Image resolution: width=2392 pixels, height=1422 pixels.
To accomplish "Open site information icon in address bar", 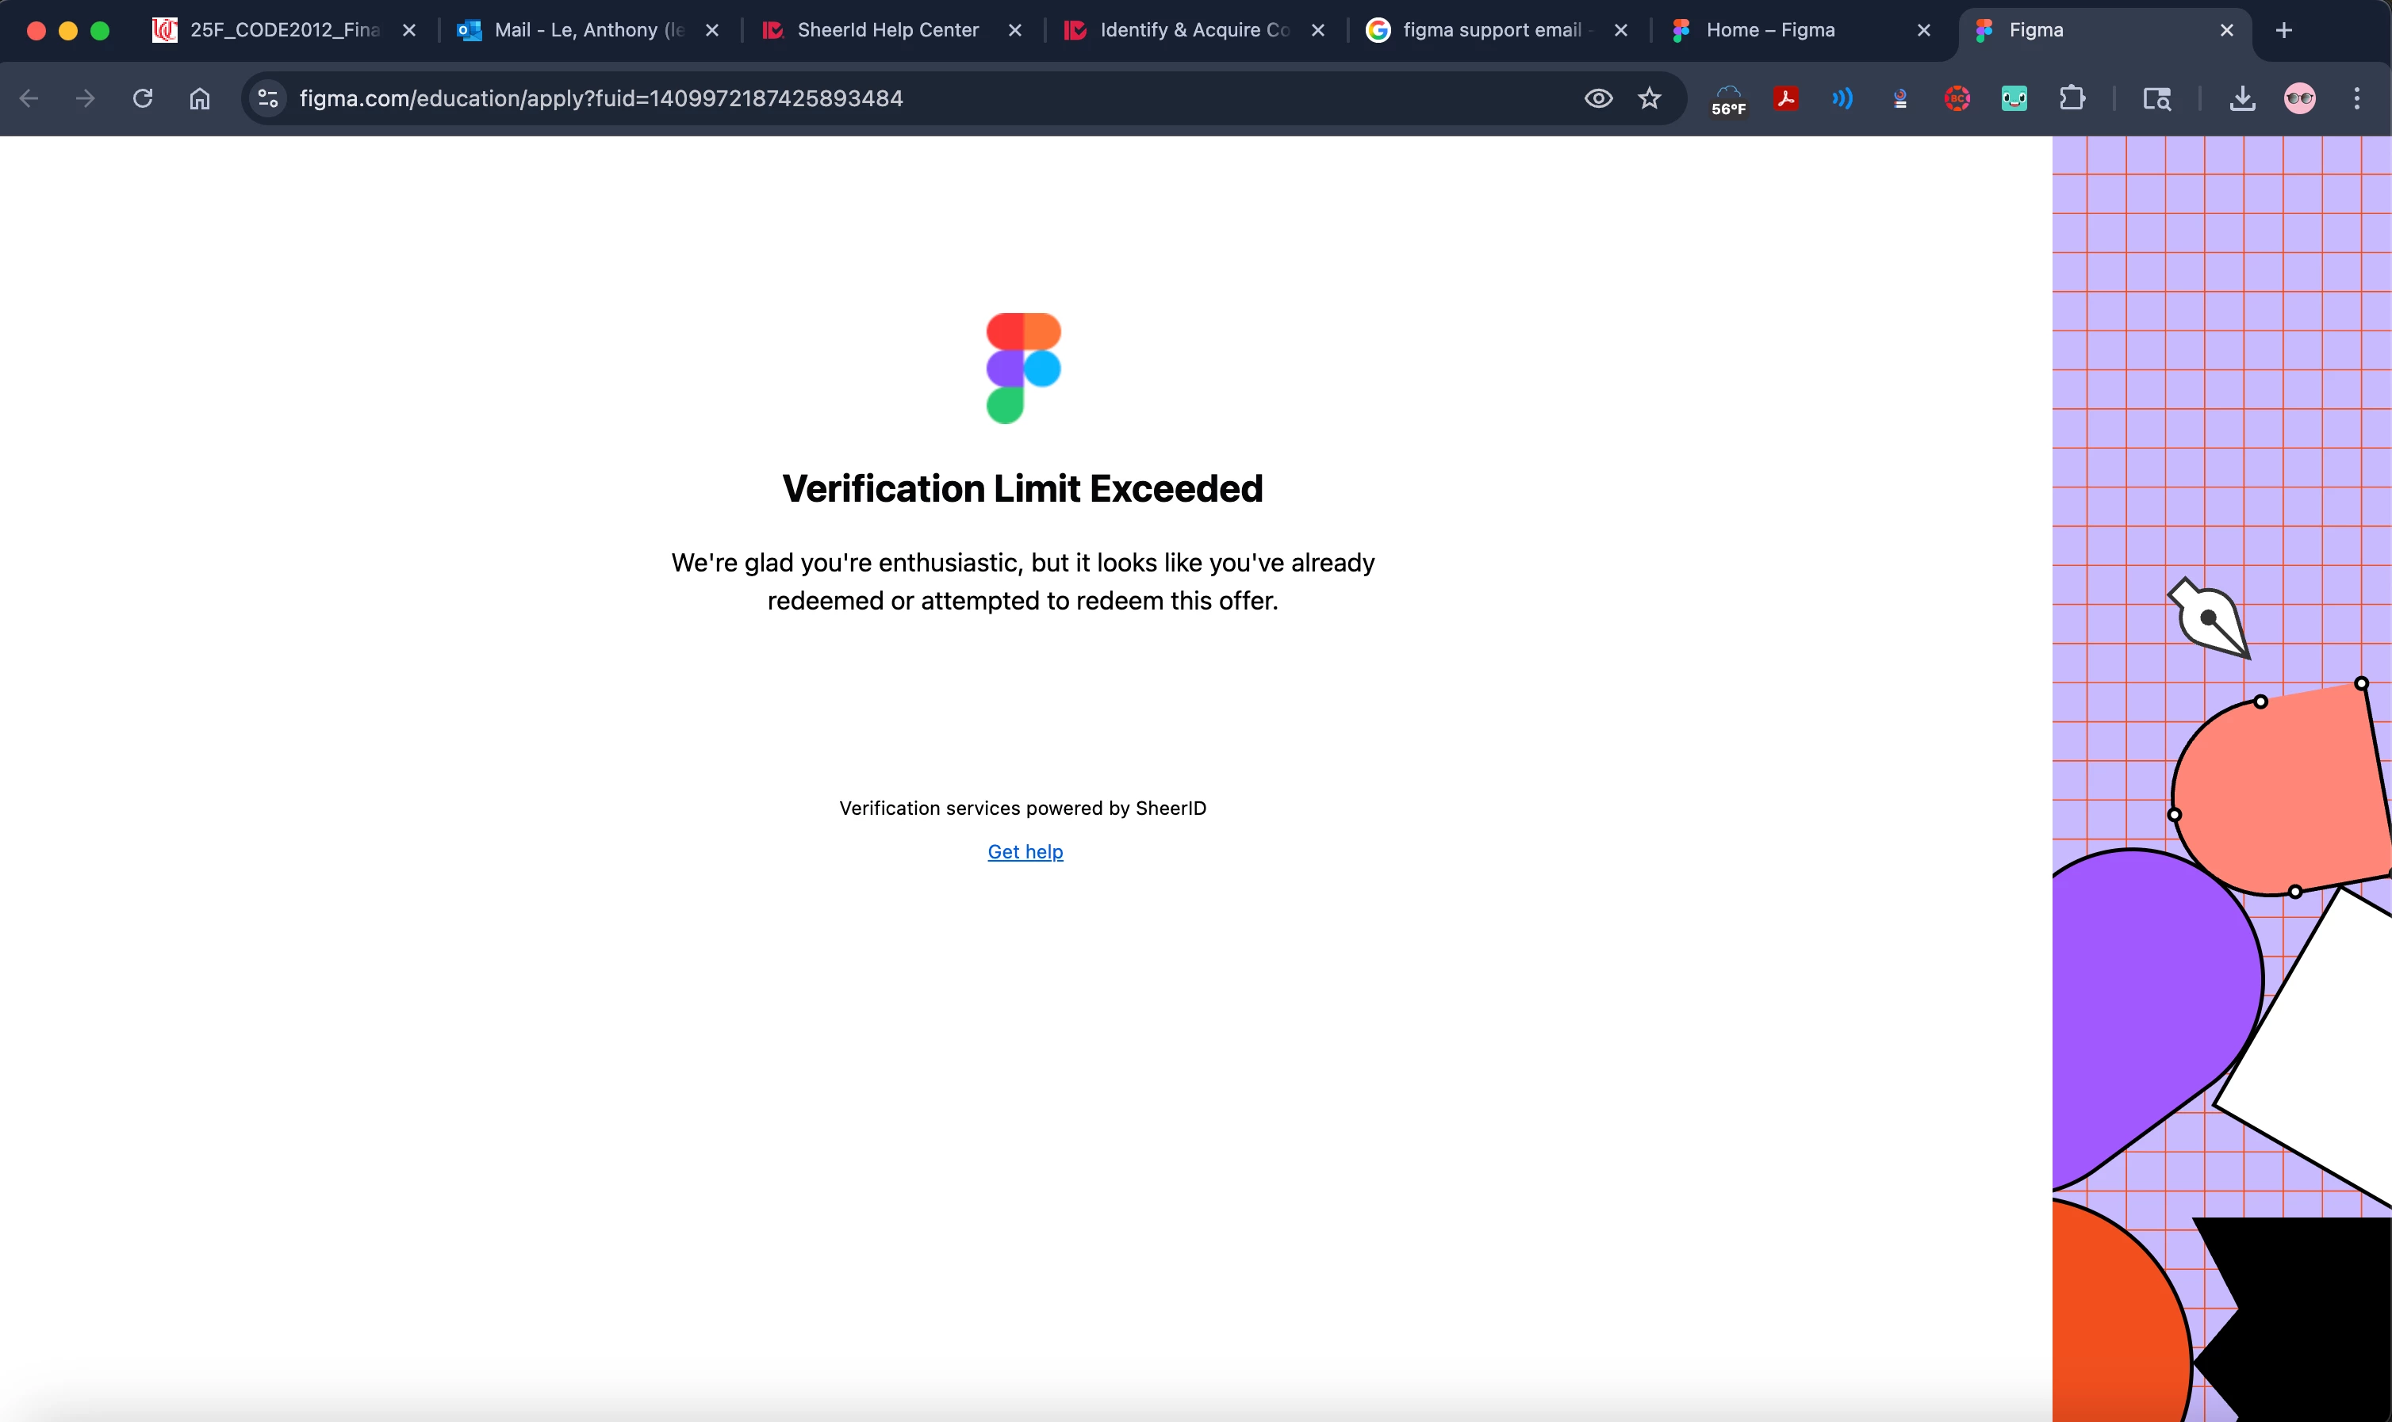I will pos(268,97).
